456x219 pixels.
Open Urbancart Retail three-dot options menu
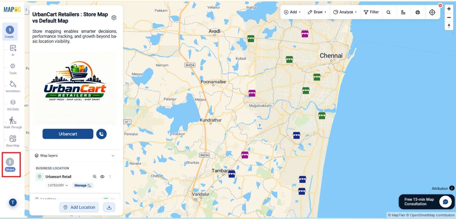point(110,176)
